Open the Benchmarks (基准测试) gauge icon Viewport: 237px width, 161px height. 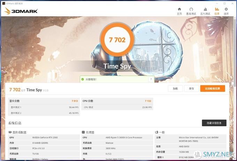(191, 9)
